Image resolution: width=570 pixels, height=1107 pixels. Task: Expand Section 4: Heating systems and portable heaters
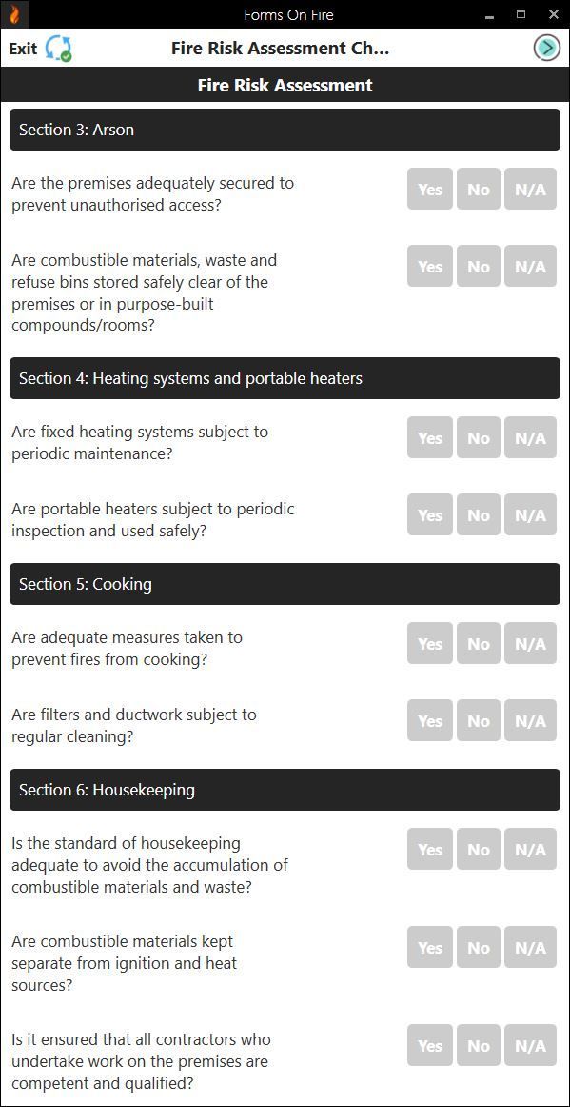(285, 377)
